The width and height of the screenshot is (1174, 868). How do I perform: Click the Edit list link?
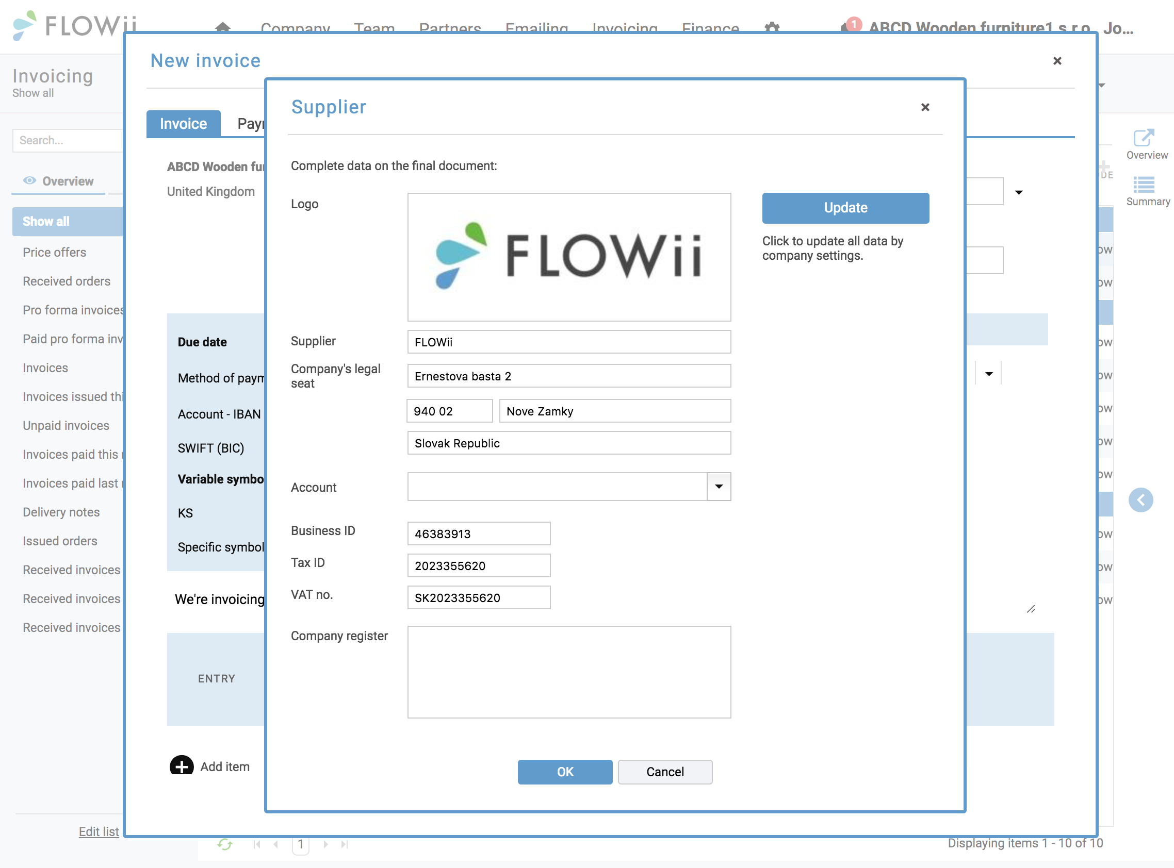(x=99, y=831)
